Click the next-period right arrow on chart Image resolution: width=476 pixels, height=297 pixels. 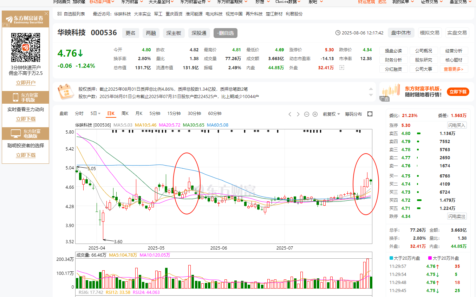tap(298, 114)
